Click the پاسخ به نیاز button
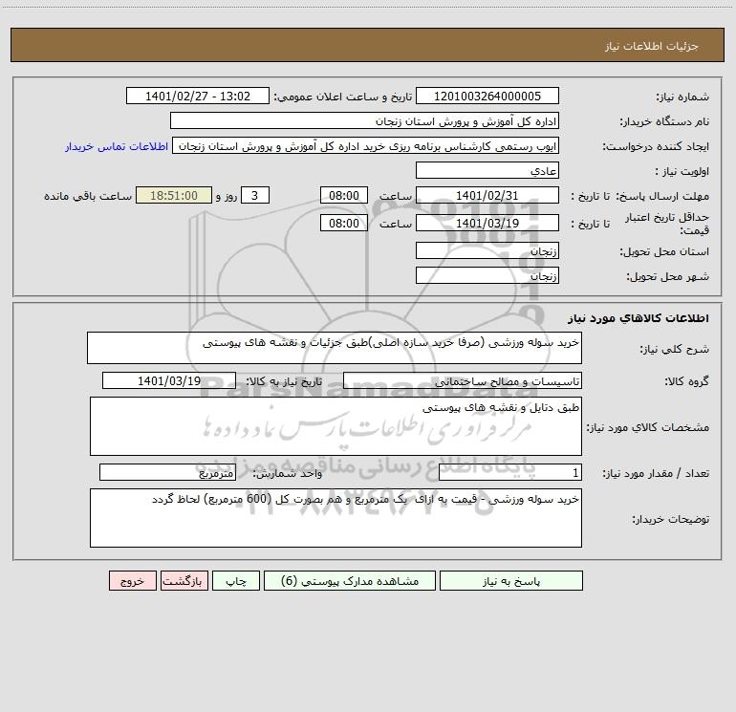The height and width of the screenshot is (712, 736). pos(511,580)
